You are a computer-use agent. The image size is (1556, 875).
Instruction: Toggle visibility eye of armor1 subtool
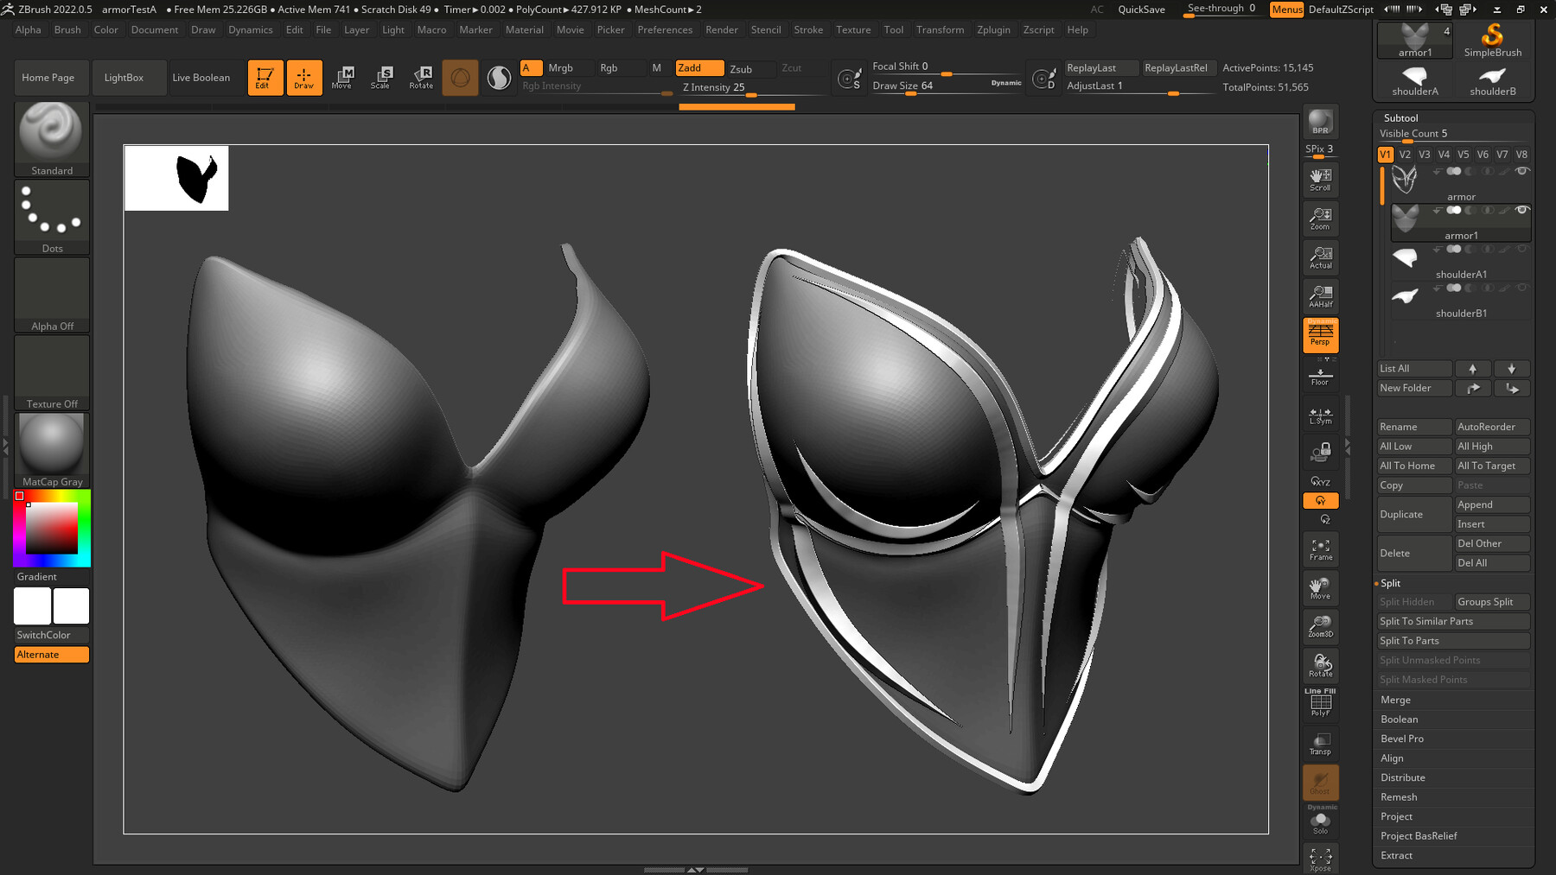pyautogui.click(x=1521, y=210)
